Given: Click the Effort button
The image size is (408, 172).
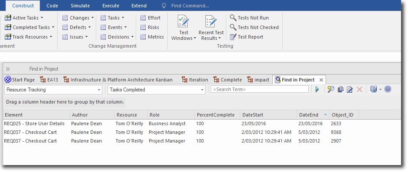Looking at the screenshot, I should [x=150, y=18].
